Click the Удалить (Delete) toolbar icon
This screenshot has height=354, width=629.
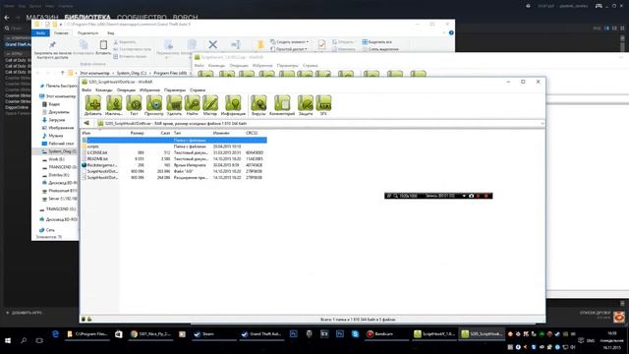(174, 105)
